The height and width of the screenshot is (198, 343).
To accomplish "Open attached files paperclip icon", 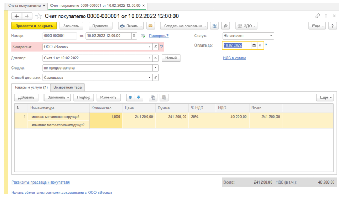I will tap(225, 26).
